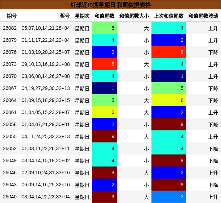Select issue number 26049
This screenshot has width=221, height=203.
click(x=10, y=160)
